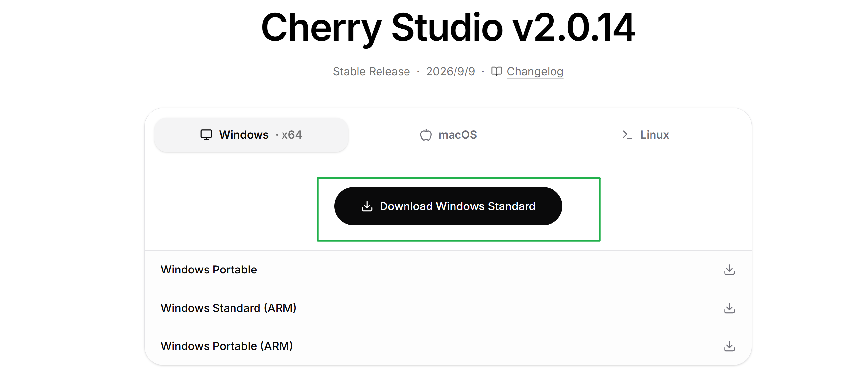
Task: Open the Changelog link
Action: point(535,71)
